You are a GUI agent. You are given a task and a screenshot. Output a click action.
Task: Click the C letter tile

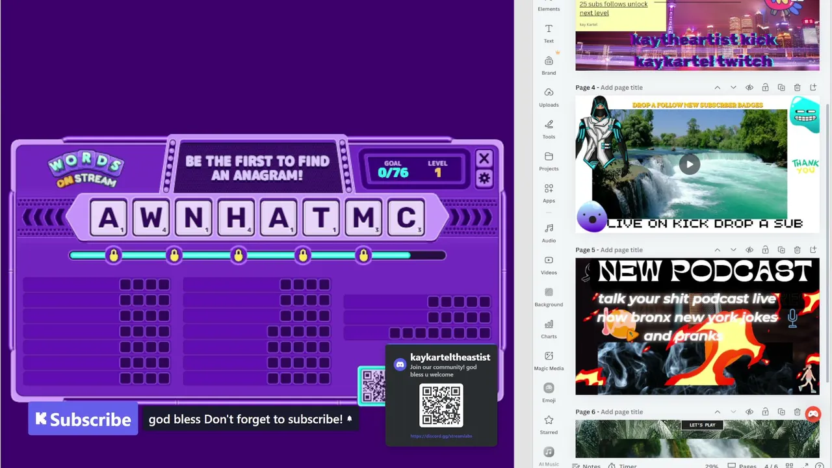(406, 218)
